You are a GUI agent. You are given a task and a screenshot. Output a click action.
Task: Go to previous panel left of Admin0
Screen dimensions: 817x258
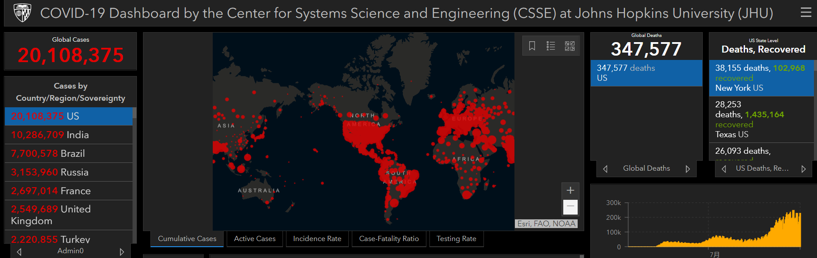click(x=19, y=251)
